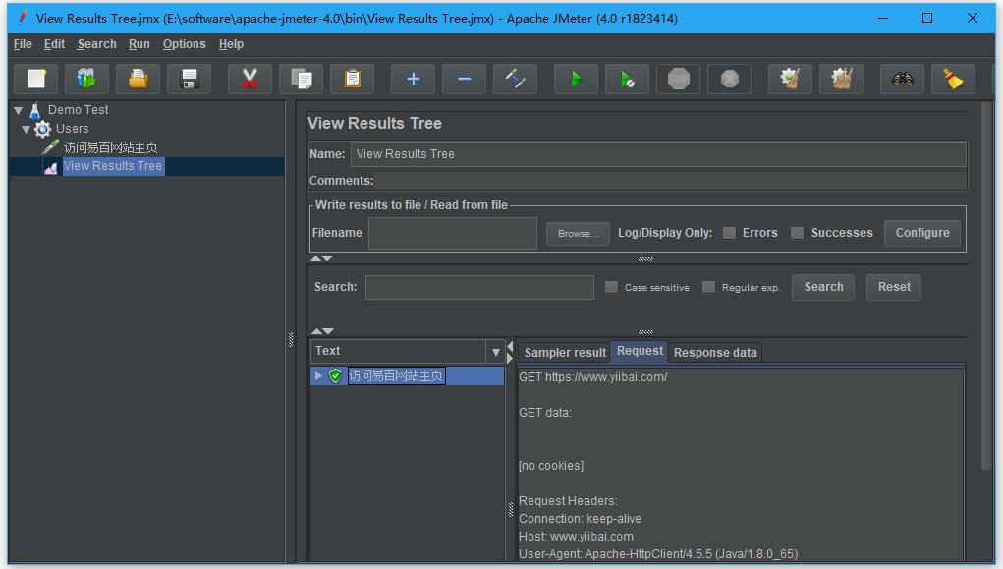Click the Filename input field
Viewport: 1003px width, 569px height.
[452, 234]
